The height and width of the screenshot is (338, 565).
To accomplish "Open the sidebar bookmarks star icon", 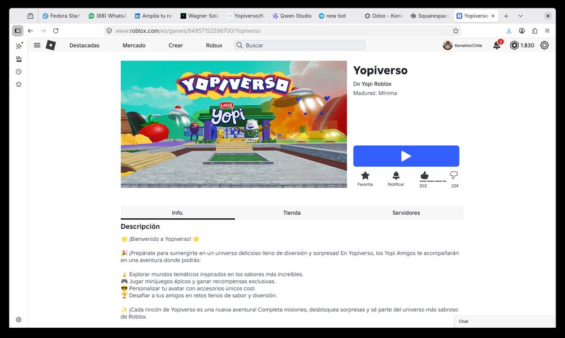I will coord(19,84).
